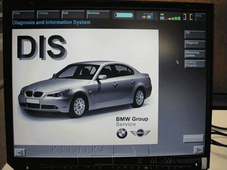Click the cyan cylinder indicator
The image size is (227, 170).
coord(124,15)
